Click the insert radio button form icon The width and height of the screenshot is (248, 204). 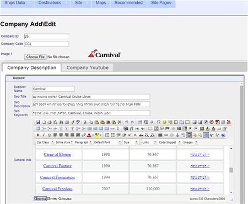coord(190,128)
